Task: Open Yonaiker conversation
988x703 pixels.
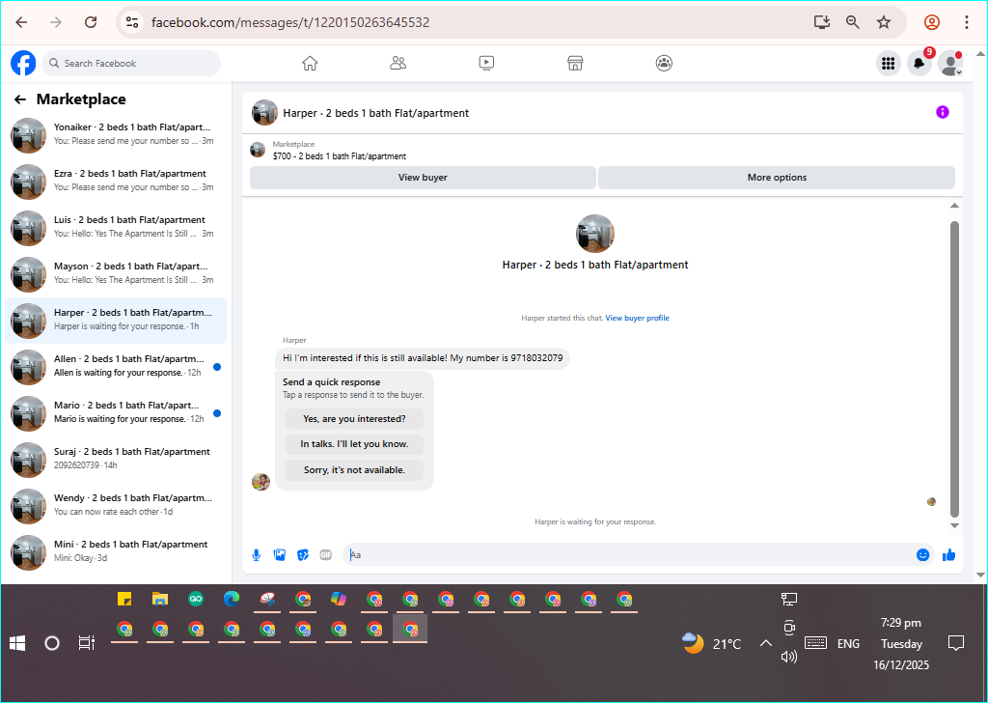Action: tap(116, 135)
